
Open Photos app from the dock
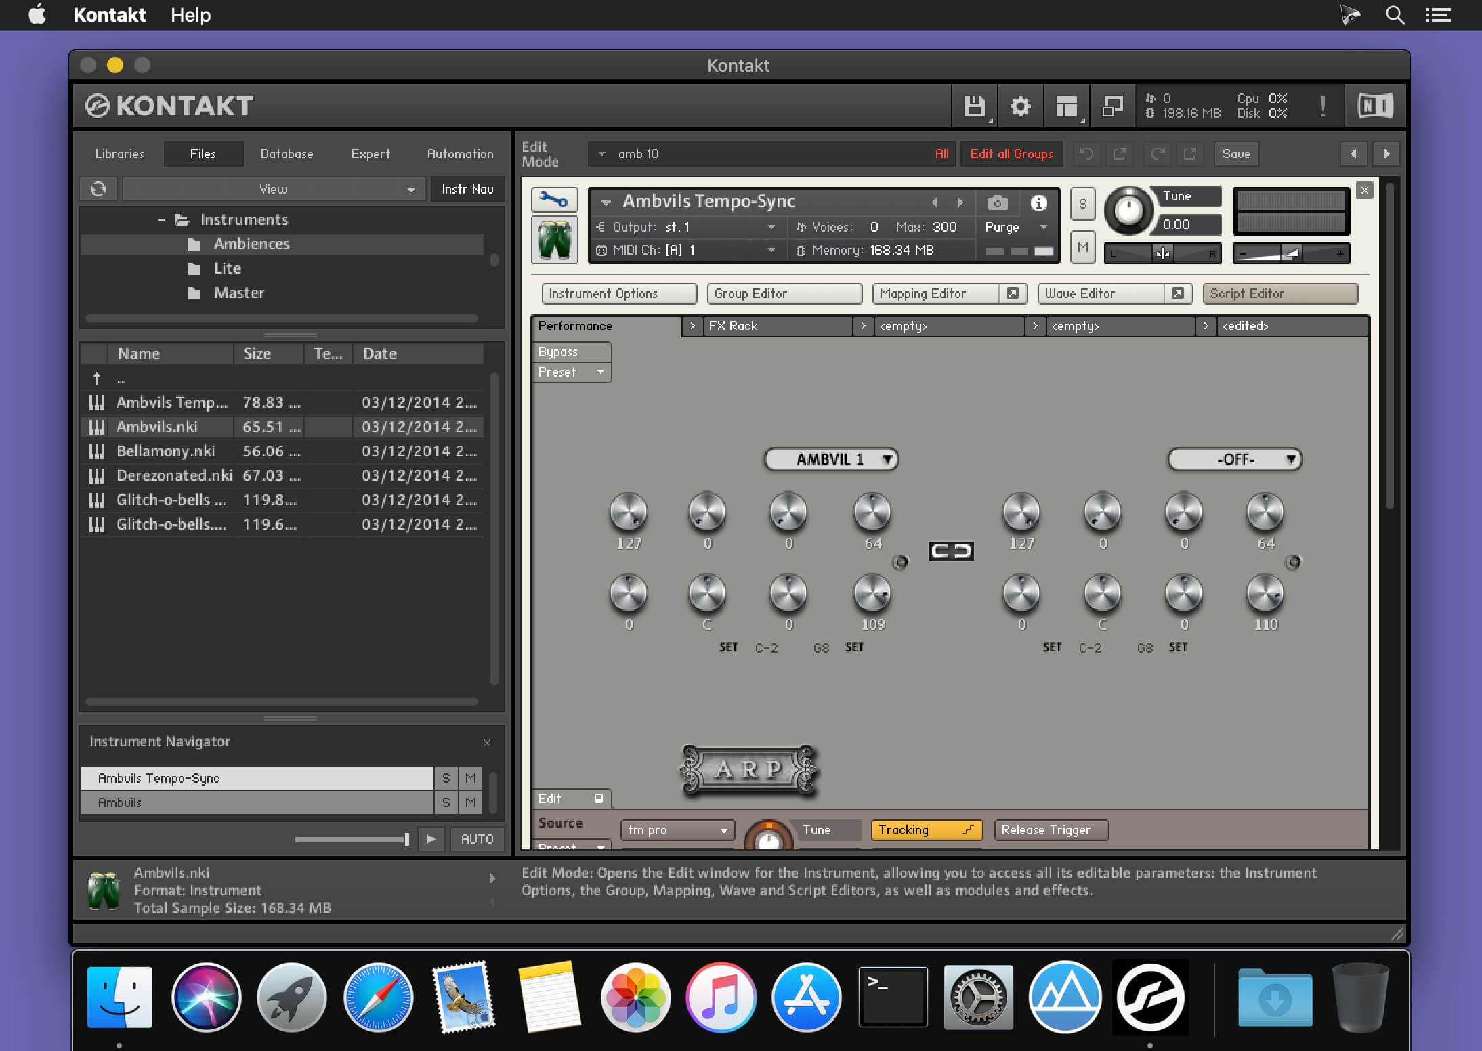[635, 998]
